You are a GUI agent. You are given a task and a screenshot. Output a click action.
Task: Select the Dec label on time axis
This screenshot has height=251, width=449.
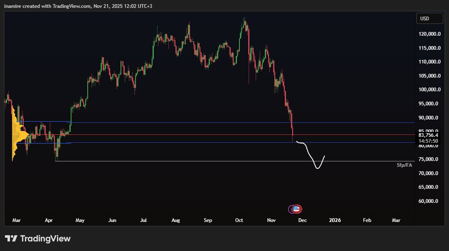pos(303,220)
